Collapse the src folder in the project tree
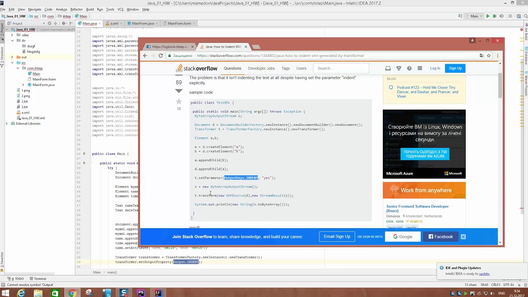The image size is (528, 297). [x=12, y=63]
